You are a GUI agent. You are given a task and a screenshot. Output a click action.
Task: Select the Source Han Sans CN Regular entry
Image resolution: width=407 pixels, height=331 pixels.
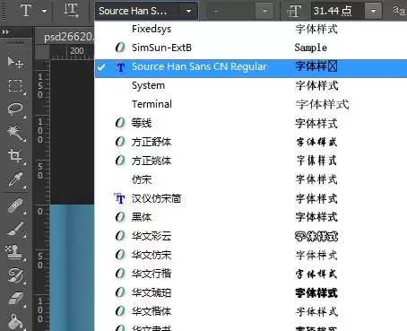(250, 66)
